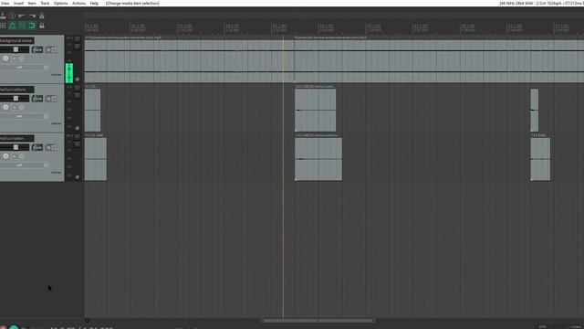Open the View menu
Viewport: 584px width, 329px height.
pyautogui.click(x=5, y=3)
